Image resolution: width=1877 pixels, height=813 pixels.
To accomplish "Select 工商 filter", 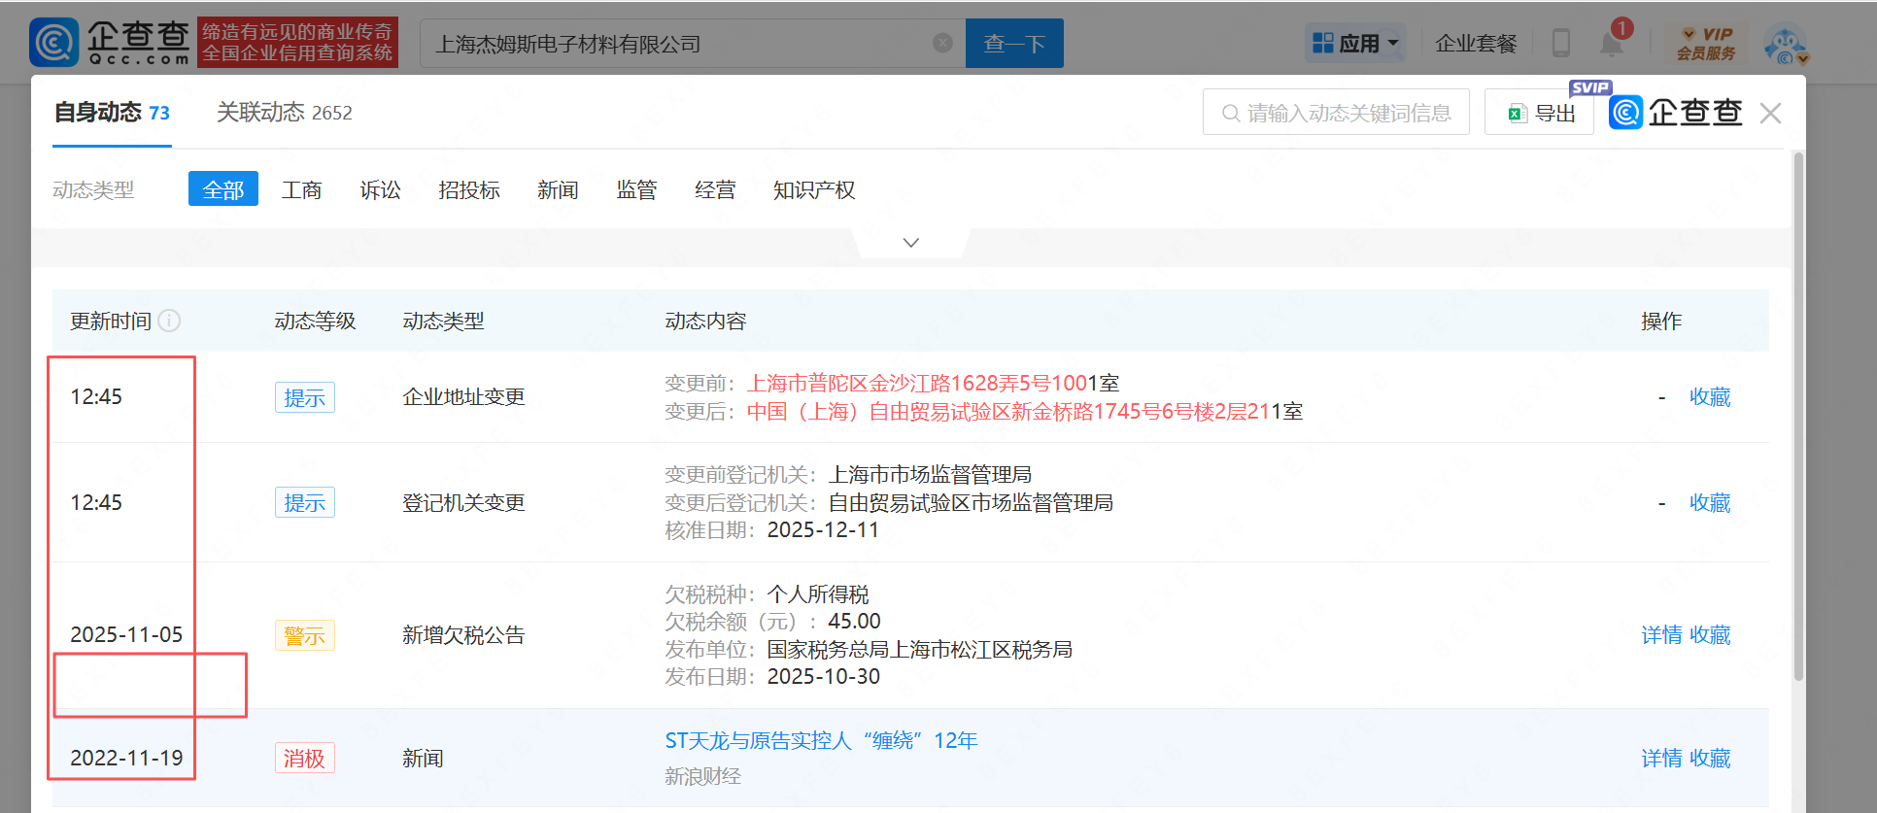I will (x=302, y=189).
